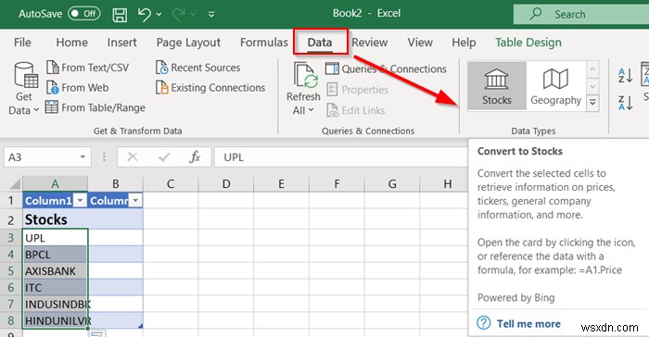Select the column A header

[55, 183]
